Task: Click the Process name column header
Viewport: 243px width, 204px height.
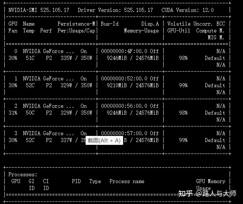Action: point(127,181)
